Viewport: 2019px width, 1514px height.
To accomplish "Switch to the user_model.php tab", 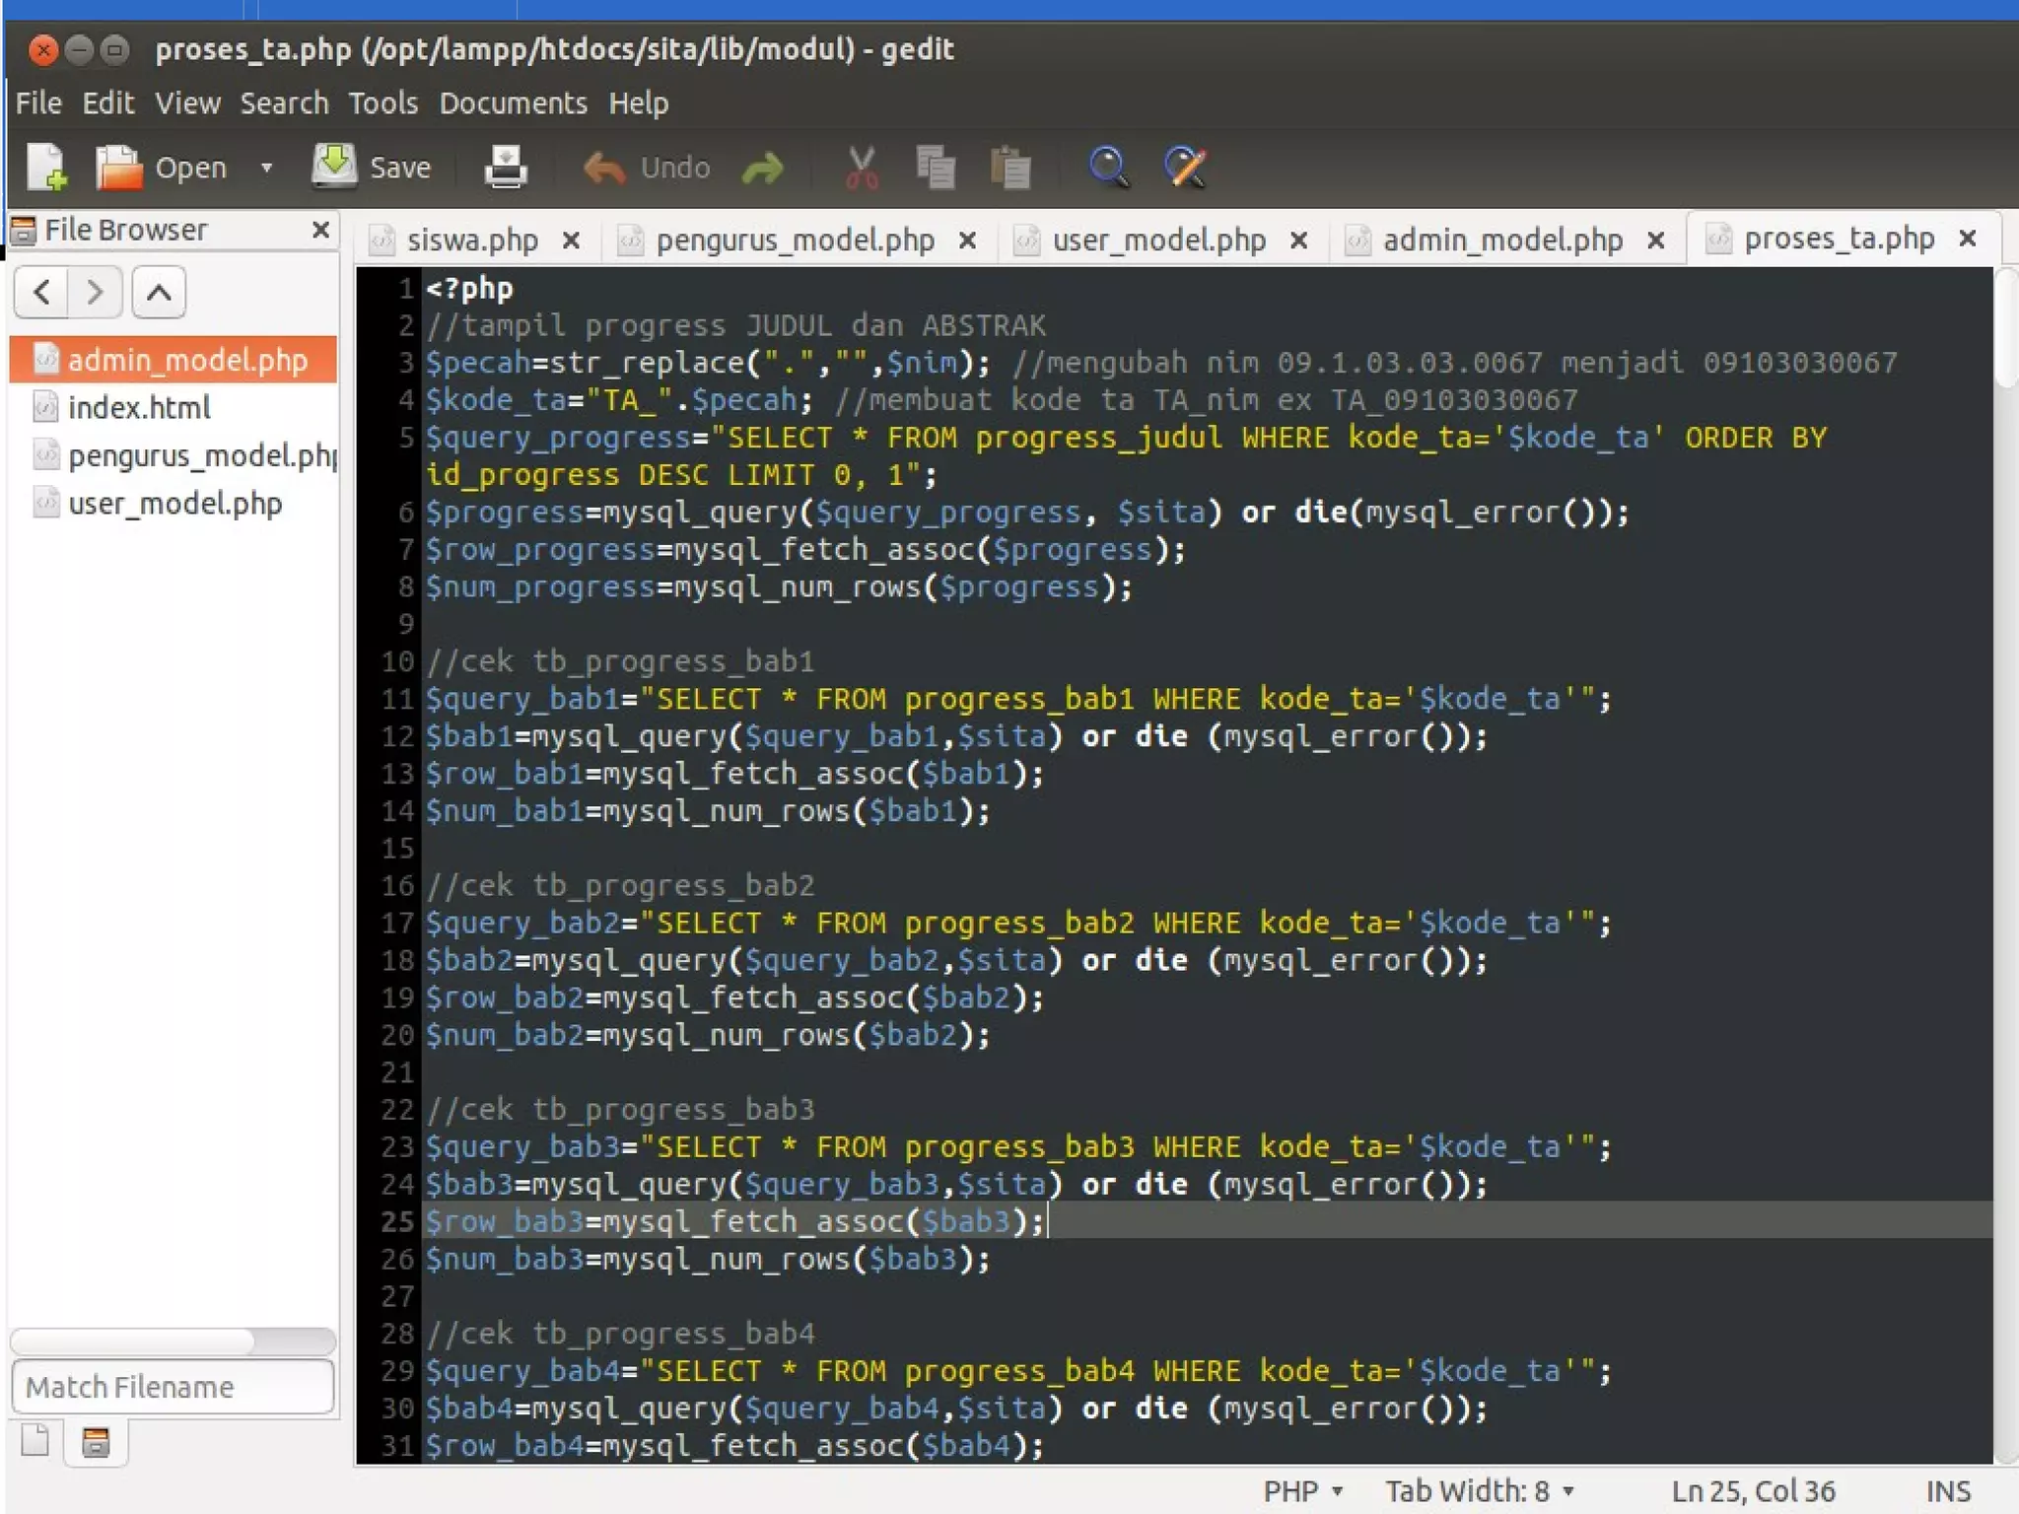I will point(1157,240).
